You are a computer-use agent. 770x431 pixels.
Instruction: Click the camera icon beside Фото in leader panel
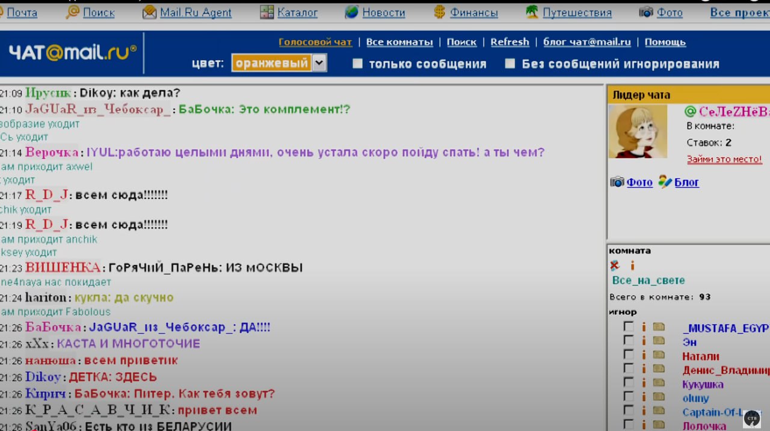coord(616,182)
